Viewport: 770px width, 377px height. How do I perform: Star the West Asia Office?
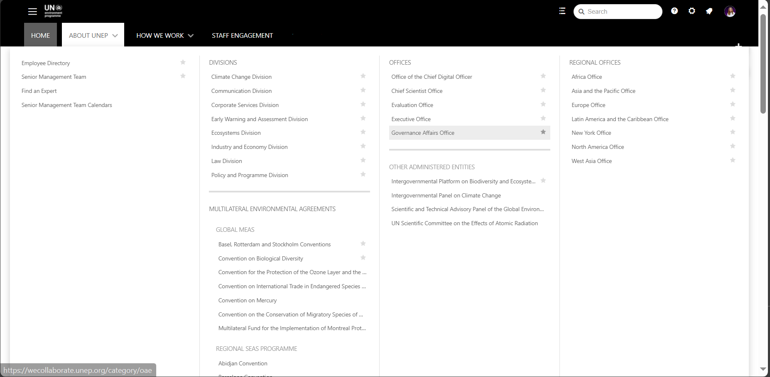[733, 160]
